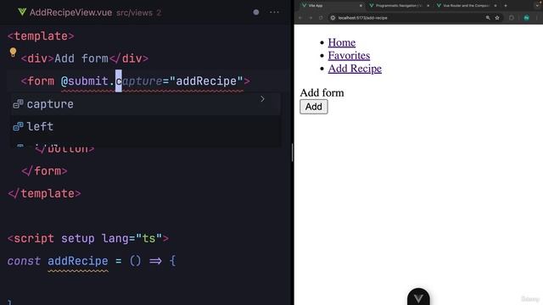This screenshot has width=543, height=305.
Task: Click the localhost address bar
Action: [415, 18]
